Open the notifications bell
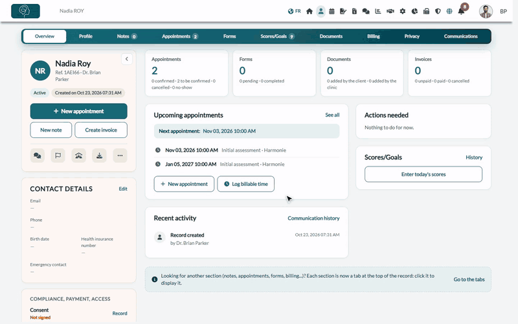 pos(461,11)
